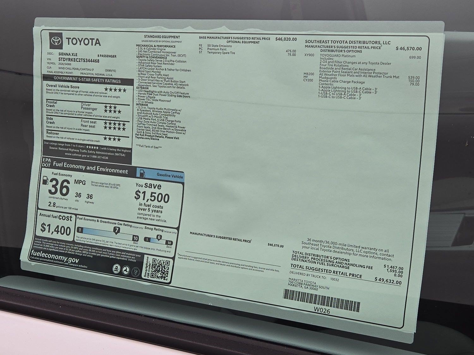Click the Temporary Spare Tire option
The image size is (474, 355).
(x=221, y=53)
